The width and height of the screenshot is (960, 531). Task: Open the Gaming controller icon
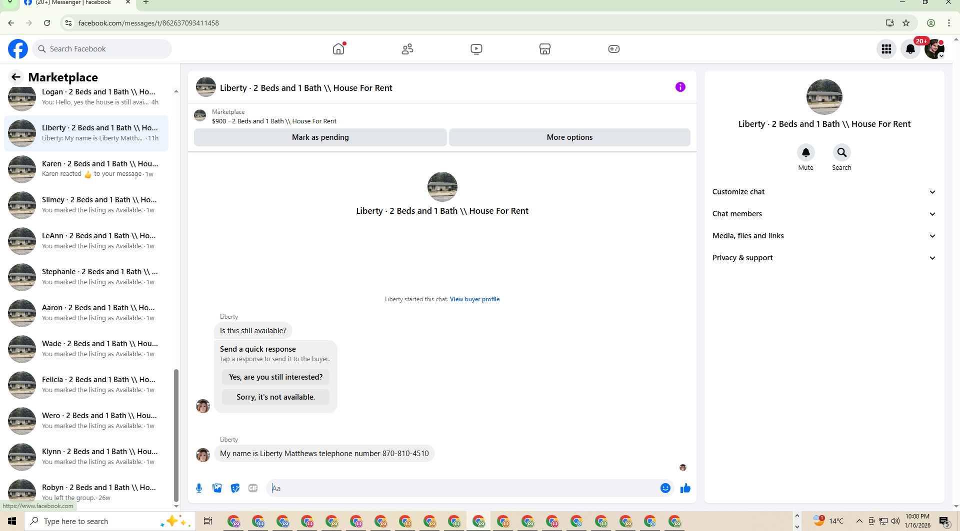(614, 49)
